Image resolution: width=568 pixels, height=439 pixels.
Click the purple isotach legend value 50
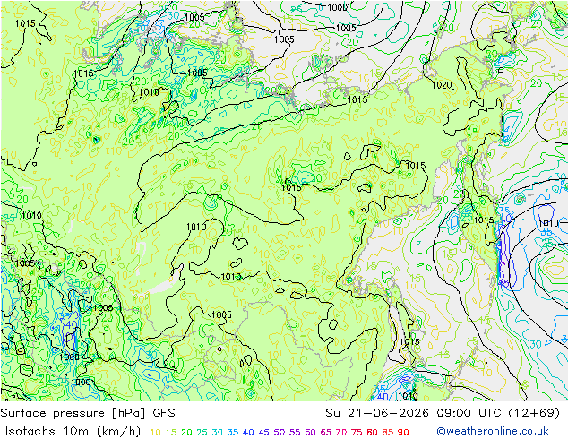[280, 432]
